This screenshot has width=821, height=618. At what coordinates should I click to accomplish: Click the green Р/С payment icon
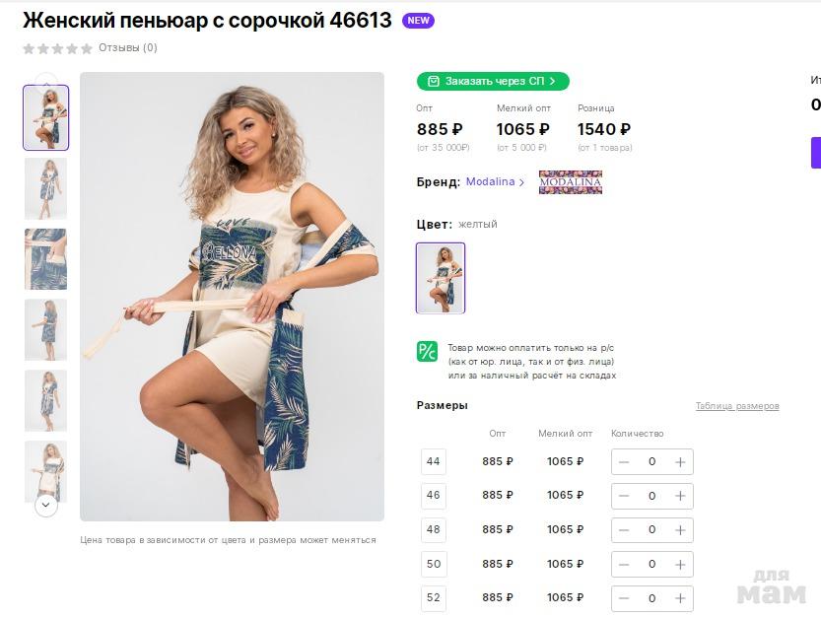(x=427, y=351)
